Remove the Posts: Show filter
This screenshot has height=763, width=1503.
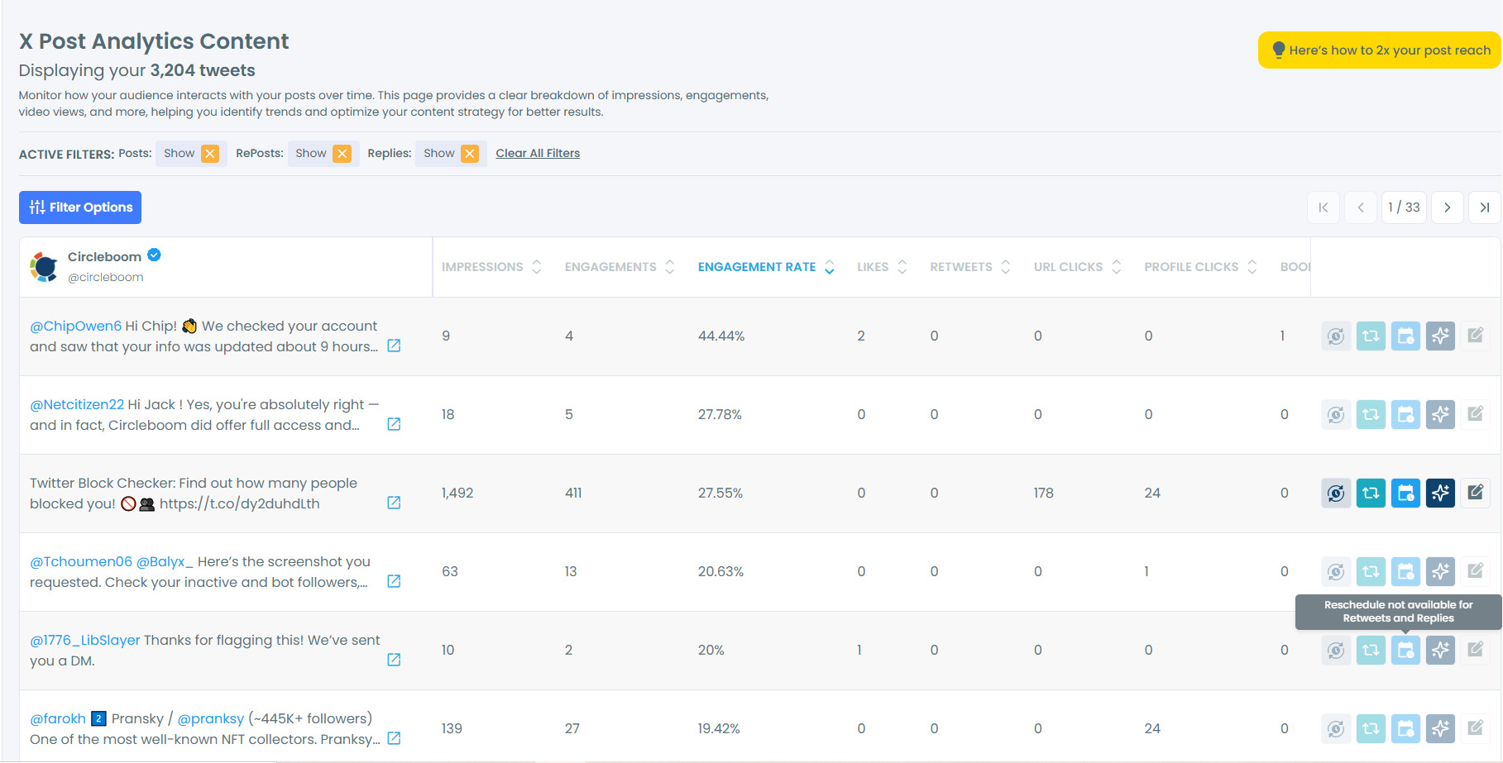tap(210, 154)
